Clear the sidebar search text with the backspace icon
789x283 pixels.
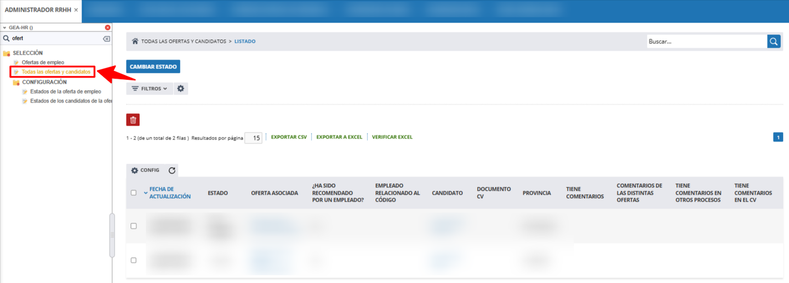106,39
